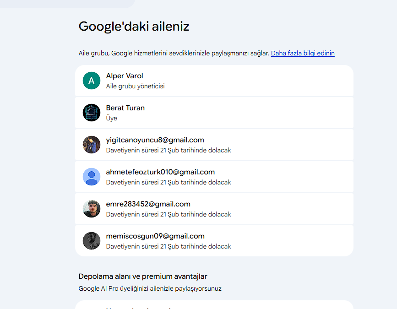Click the 'Google'daki aileniz' page title
Image resolution: width=397 pixels, height=309 pixels.
tap(134, 26)
